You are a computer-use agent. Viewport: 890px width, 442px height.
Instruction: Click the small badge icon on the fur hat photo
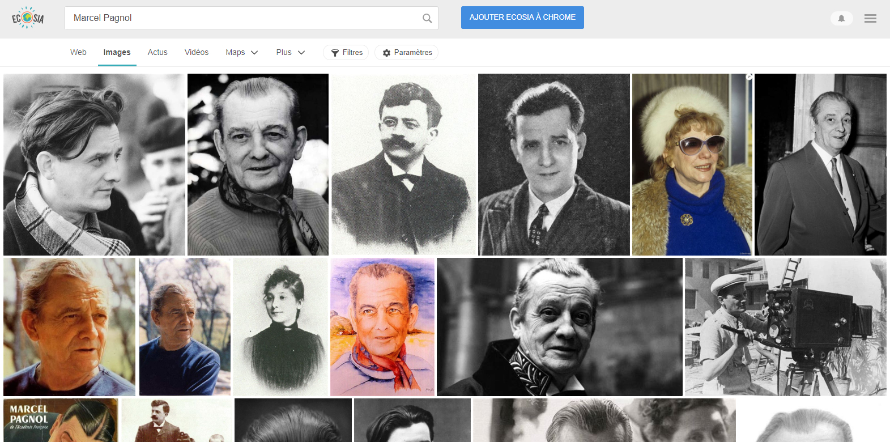pos(749,77)
